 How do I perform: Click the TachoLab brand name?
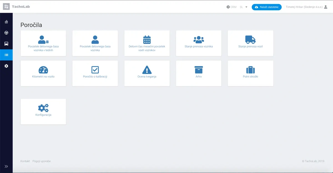(21, 6)
